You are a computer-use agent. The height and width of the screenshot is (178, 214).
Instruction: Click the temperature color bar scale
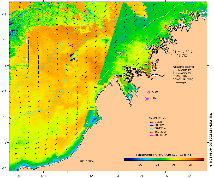point(164,159)
